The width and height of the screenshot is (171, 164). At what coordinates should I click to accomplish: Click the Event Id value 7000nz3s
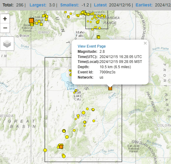107,72
